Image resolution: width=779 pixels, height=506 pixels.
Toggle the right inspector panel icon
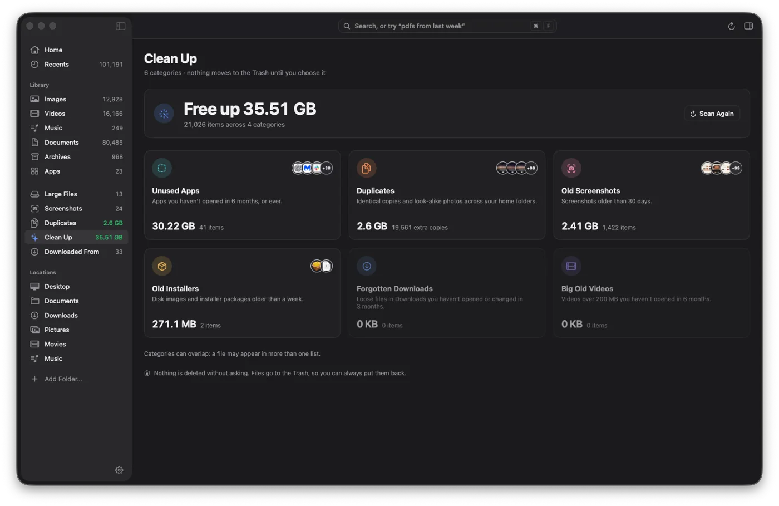coord(748,26)
